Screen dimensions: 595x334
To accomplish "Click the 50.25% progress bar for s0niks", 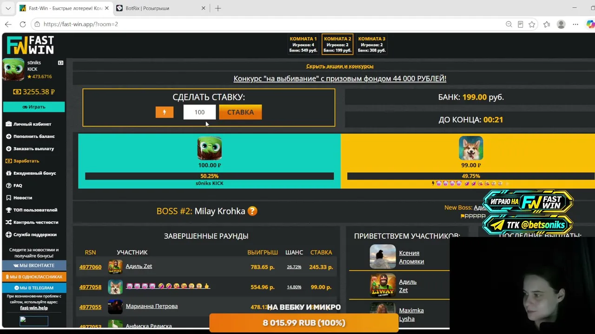I will [x=209, y=176].
